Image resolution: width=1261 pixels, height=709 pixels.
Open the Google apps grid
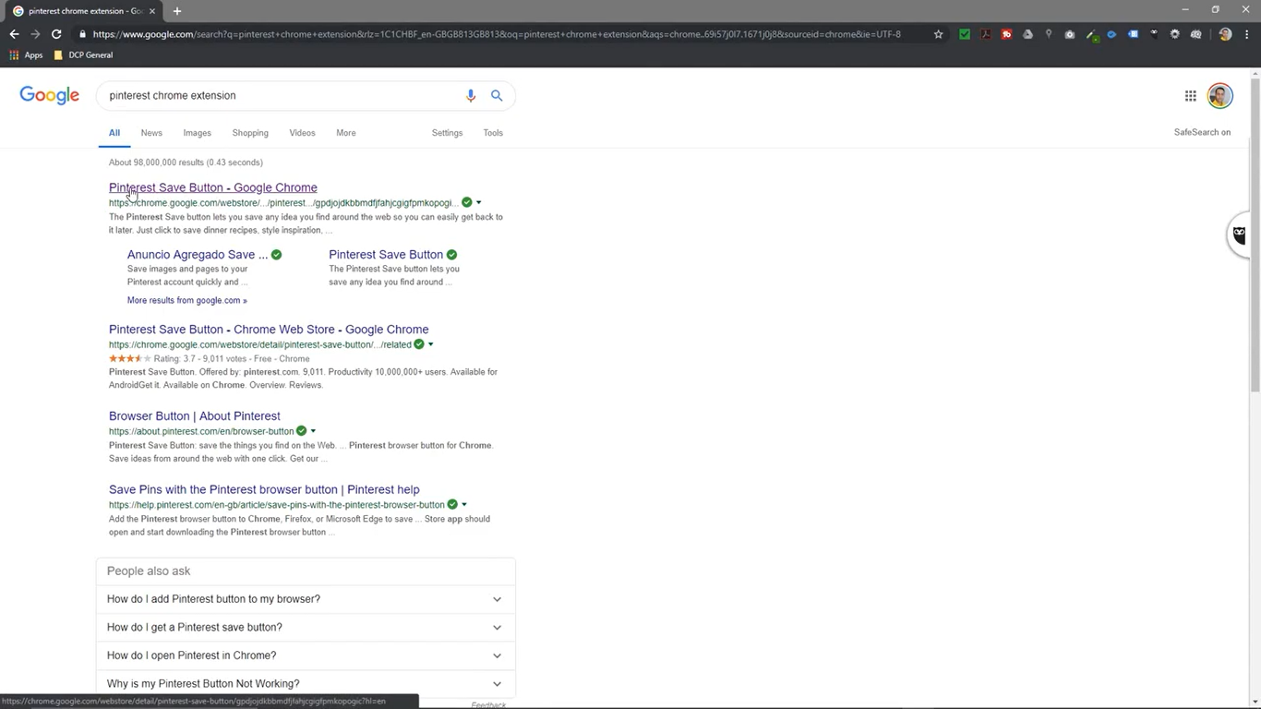point(1190,96)
